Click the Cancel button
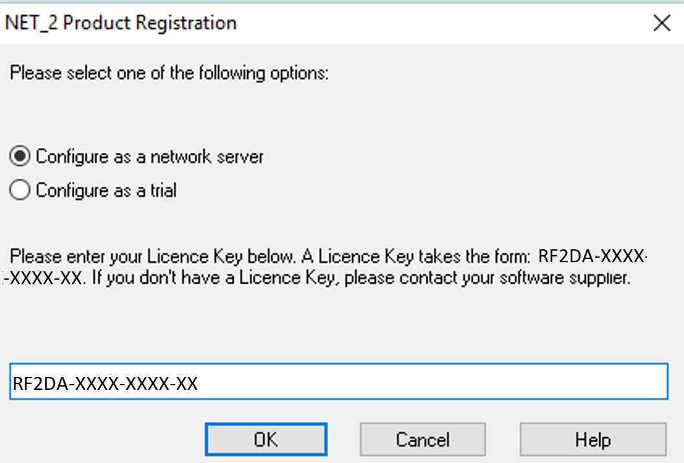 423,439
